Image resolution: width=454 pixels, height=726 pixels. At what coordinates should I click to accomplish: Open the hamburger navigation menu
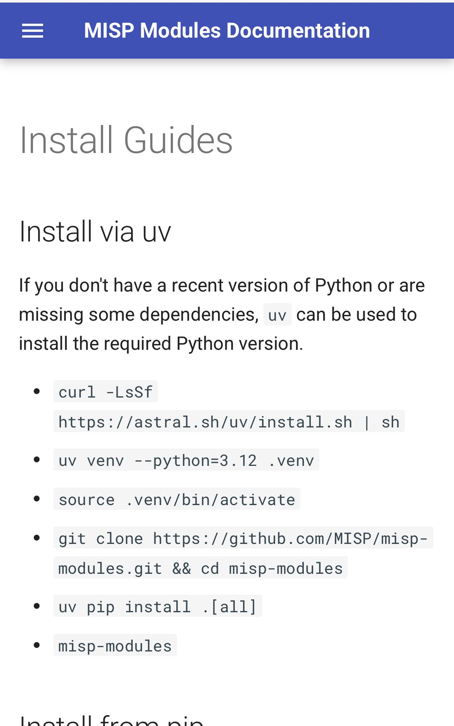click(x=33, y=31)
